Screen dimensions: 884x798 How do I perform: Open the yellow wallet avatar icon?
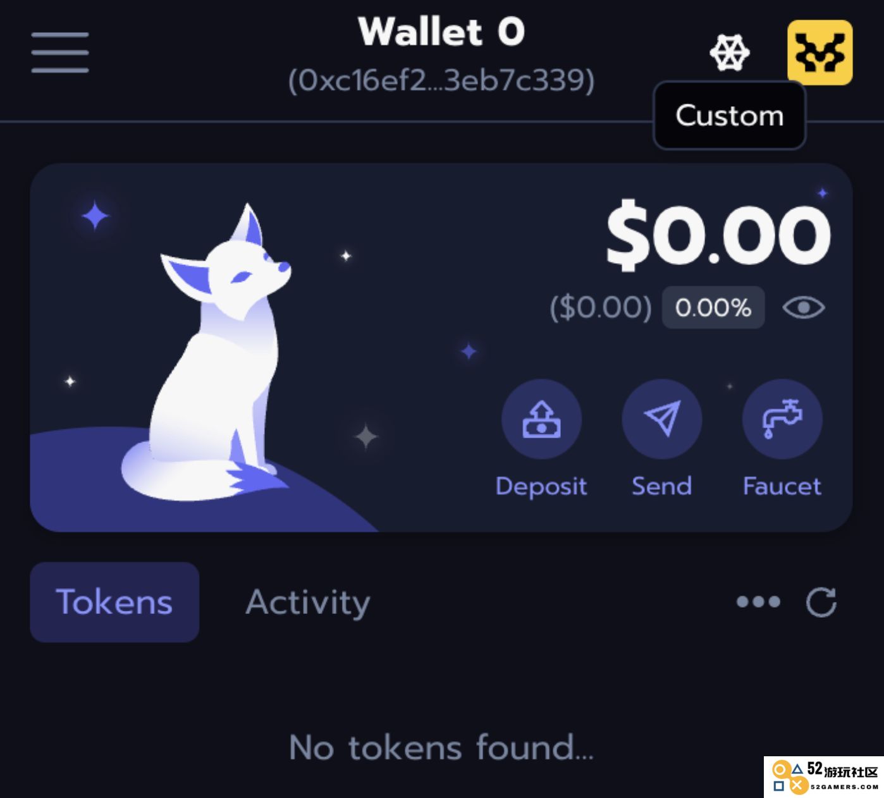820,52
